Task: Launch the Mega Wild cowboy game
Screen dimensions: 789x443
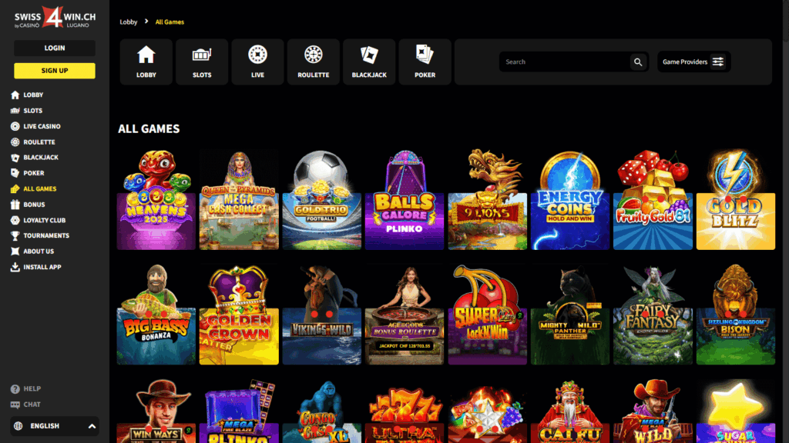Action: (653, 411)
